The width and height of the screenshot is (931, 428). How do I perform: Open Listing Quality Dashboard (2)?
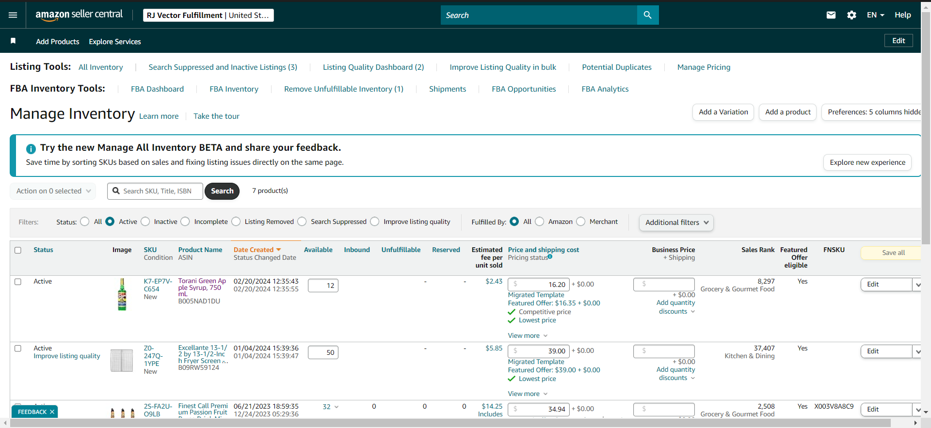point(373,67)
